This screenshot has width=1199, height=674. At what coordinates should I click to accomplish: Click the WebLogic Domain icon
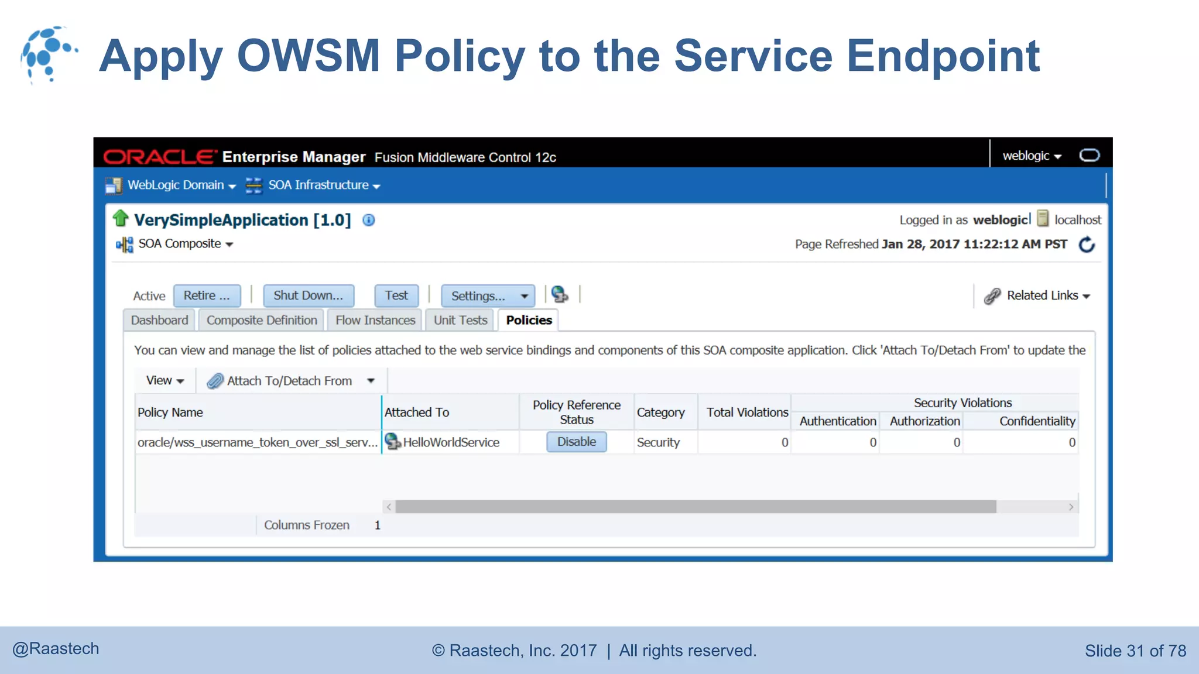tap(114, 185)
